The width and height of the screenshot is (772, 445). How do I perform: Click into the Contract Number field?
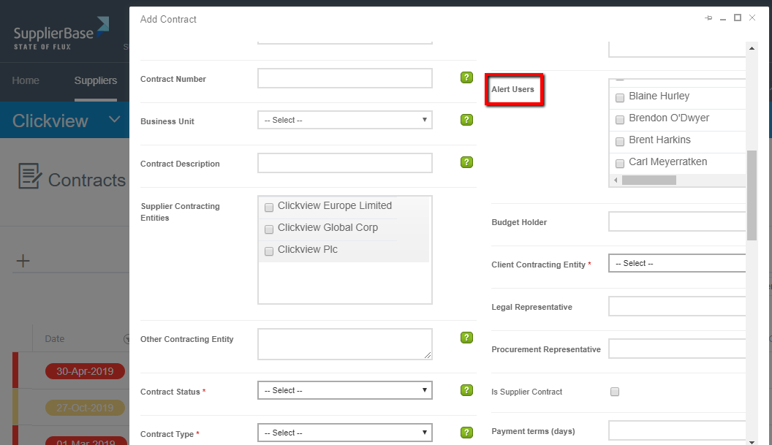point(344,78)
